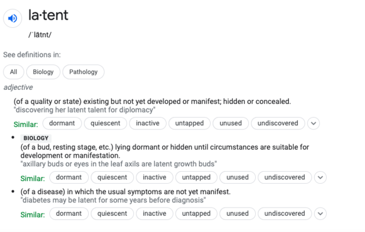Viewport: 365px width, 232px height.
Task: Click 'unused' synonym under disease definition
Action: point(237,213)
